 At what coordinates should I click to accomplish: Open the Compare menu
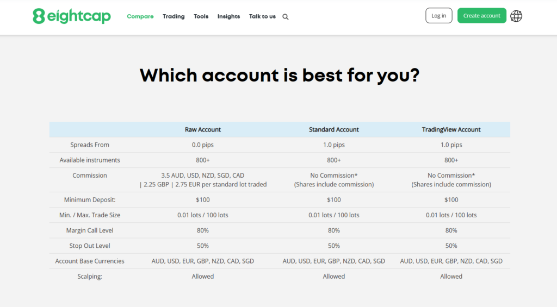click(140, 16)
